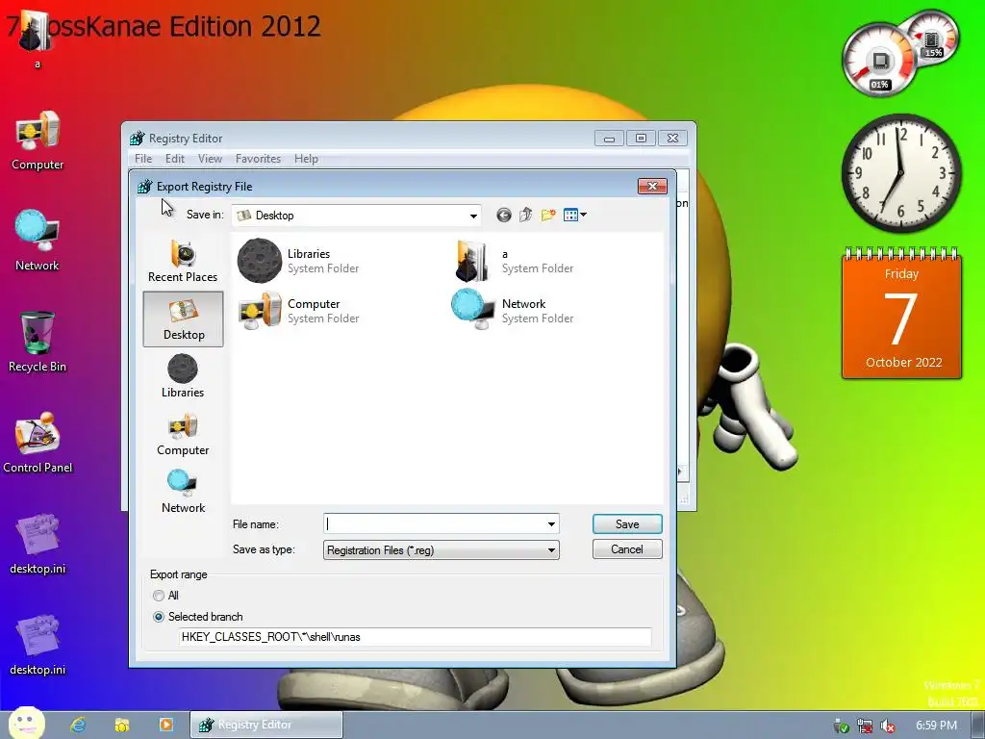
Task: Select the 'a' system folder in file list
Action: point(514,261)
